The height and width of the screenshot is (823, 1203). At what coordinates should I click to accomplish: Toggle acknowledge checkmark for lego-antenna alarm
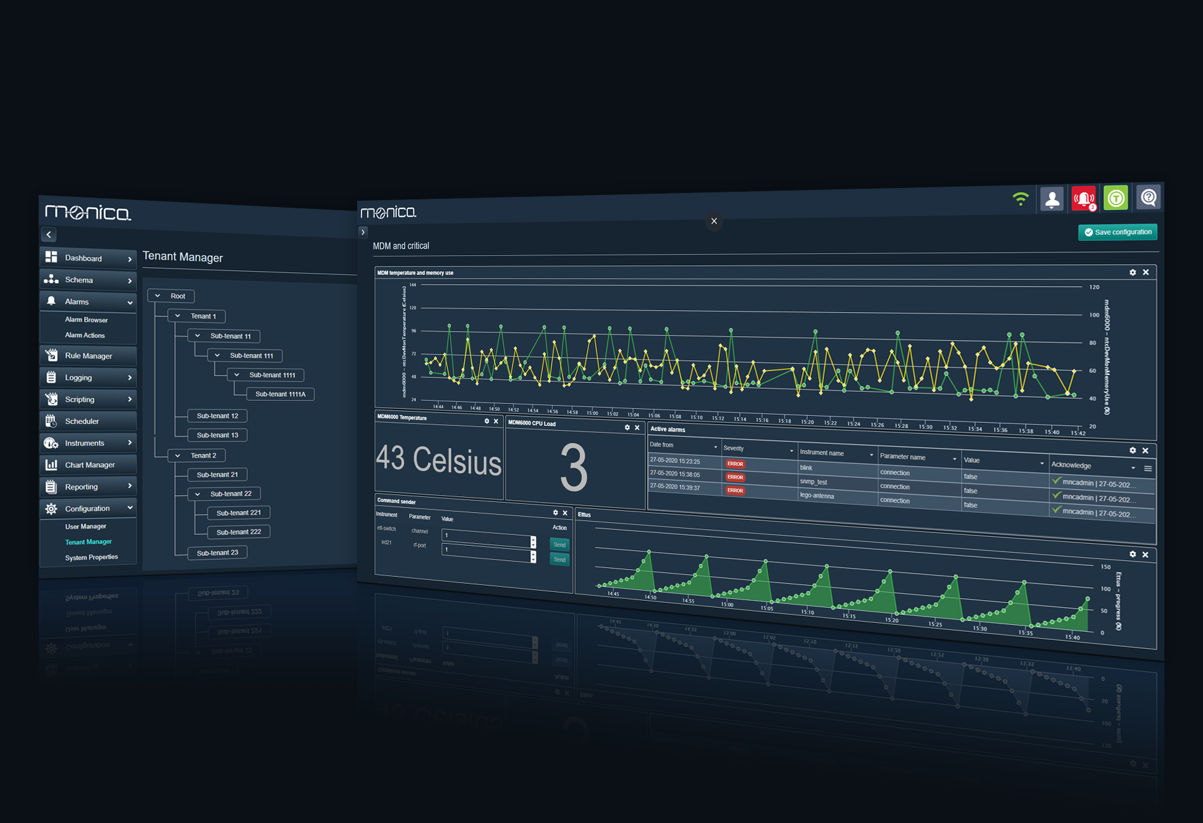tap(1056, 510)
